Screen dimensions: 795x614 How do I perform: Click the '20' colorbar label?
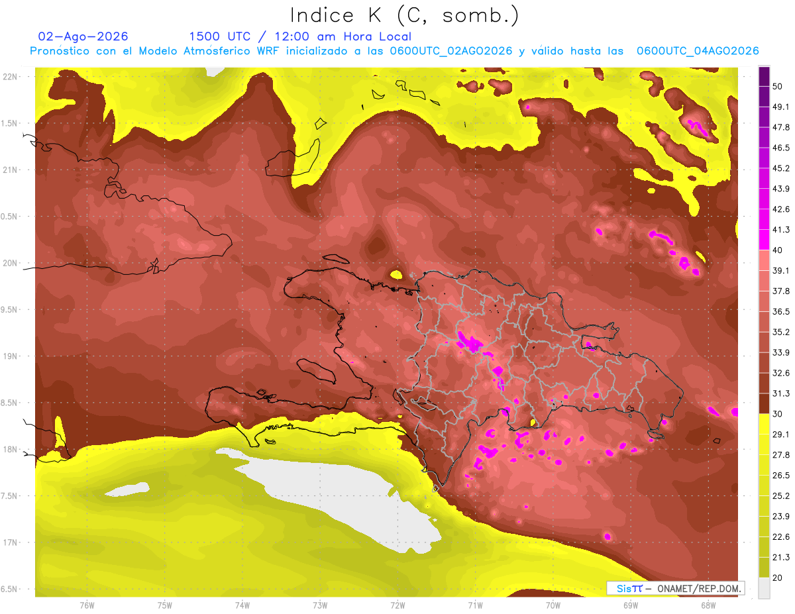tap(778, 577)
